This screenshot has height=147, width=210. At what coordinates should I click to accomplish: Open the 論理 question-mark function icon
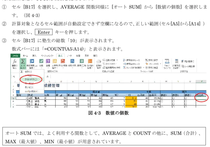coord(48,61)
